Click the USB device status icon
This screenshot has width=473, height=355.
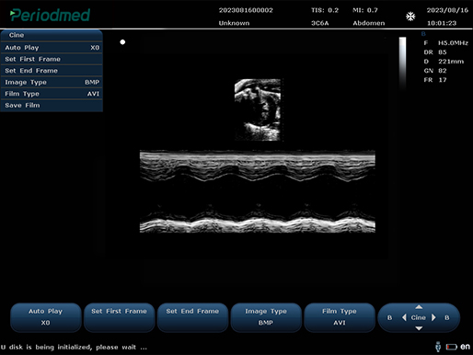click(438, 347)
